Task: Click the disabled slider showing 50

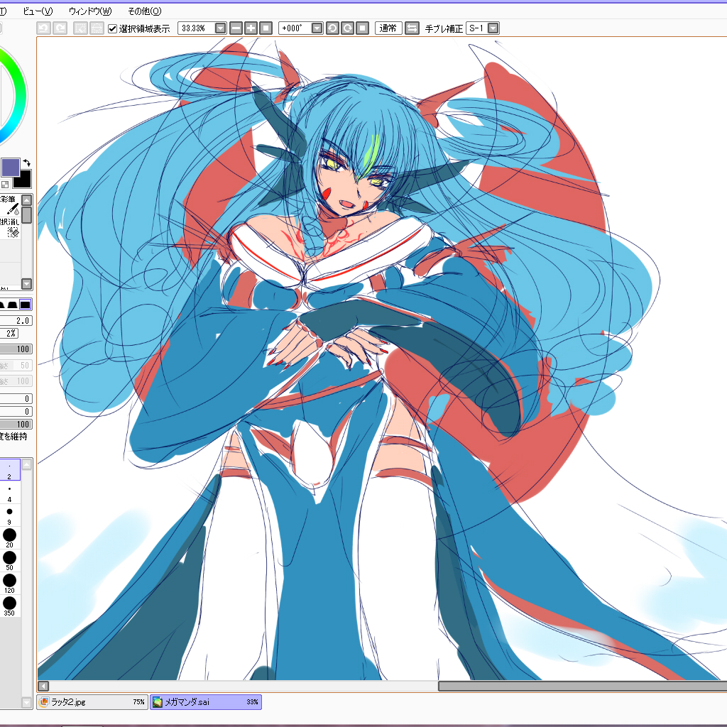Action: coord(16,366)
